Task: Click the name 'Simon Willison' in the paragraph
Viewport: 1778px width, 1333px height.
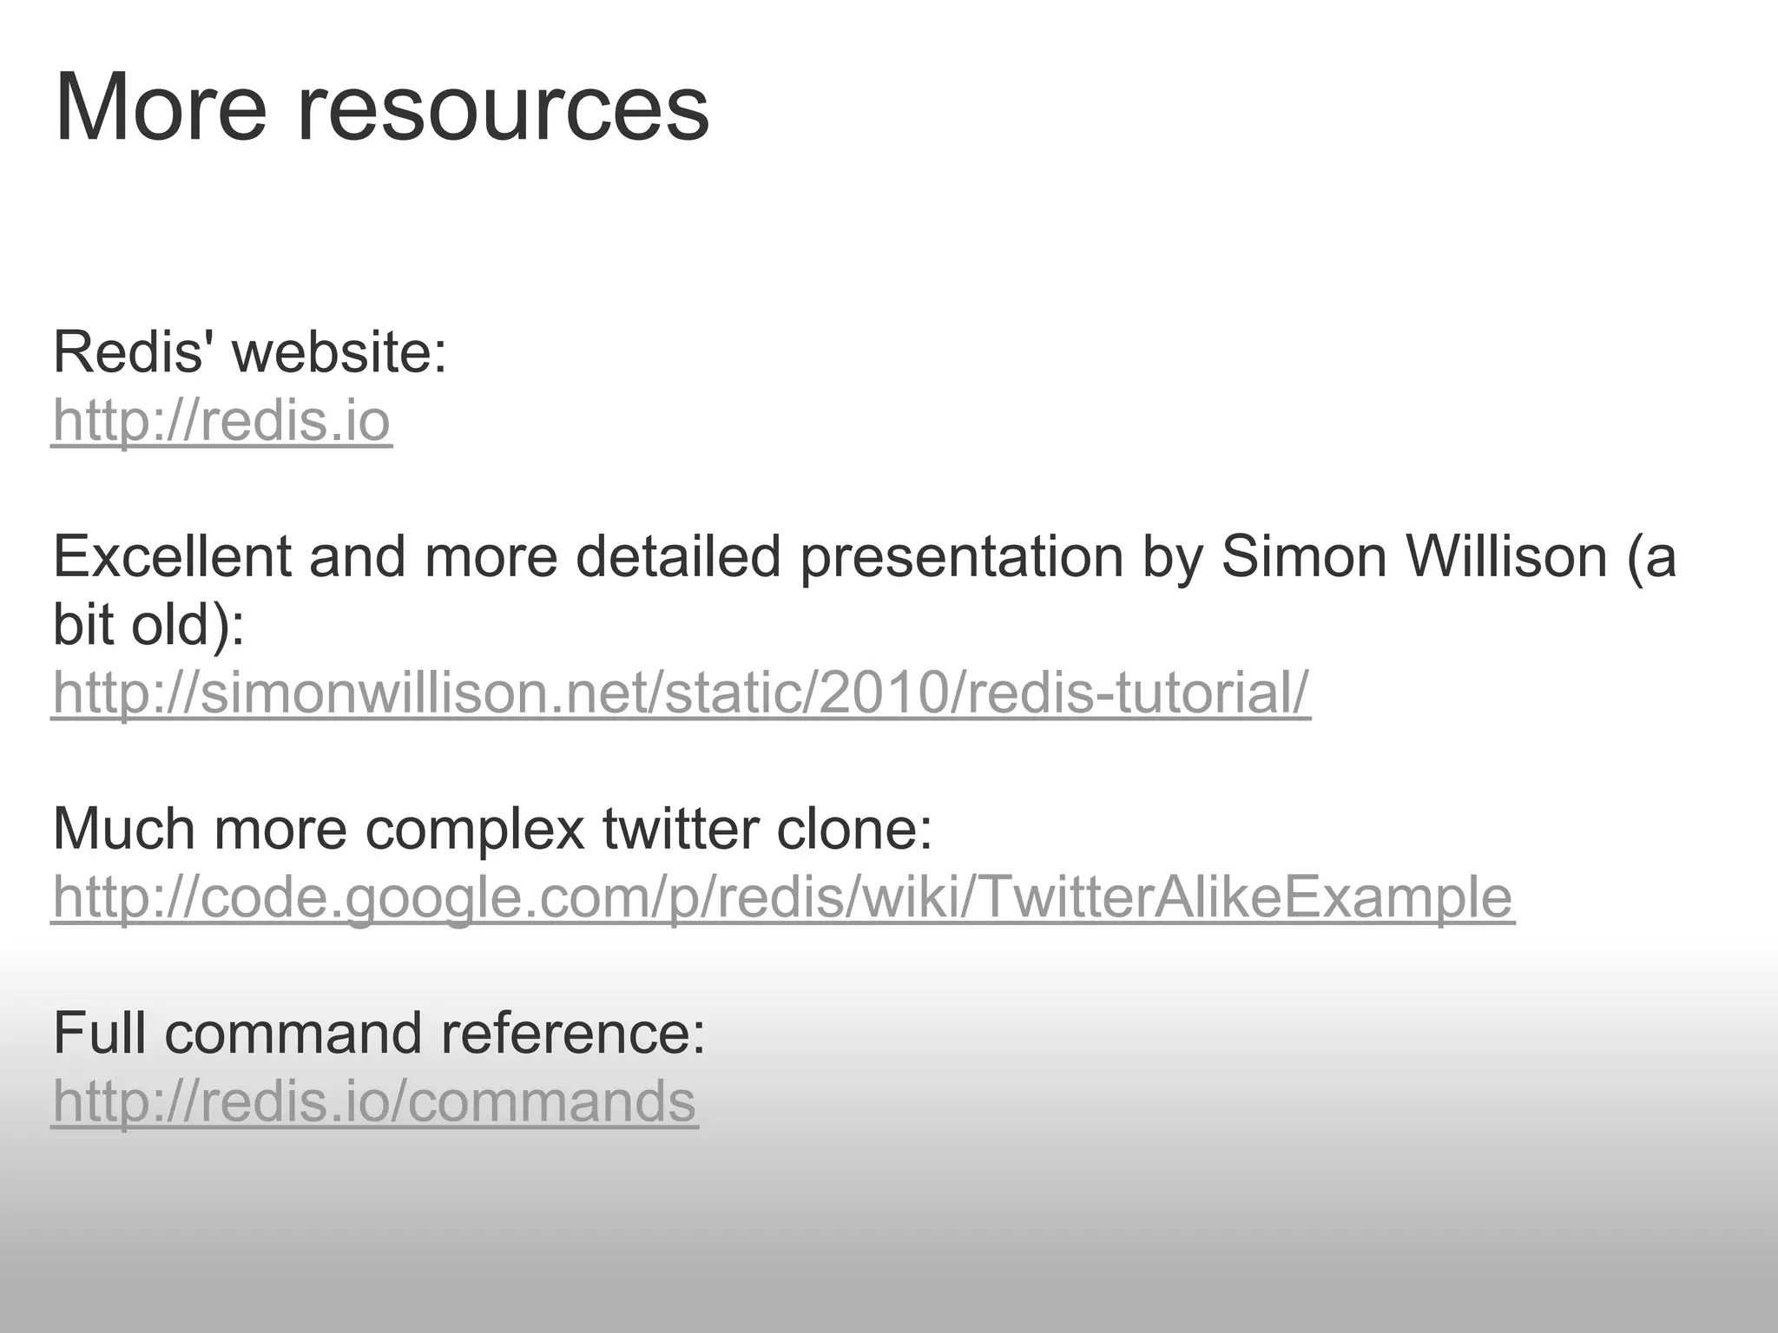Action: 1414,557
